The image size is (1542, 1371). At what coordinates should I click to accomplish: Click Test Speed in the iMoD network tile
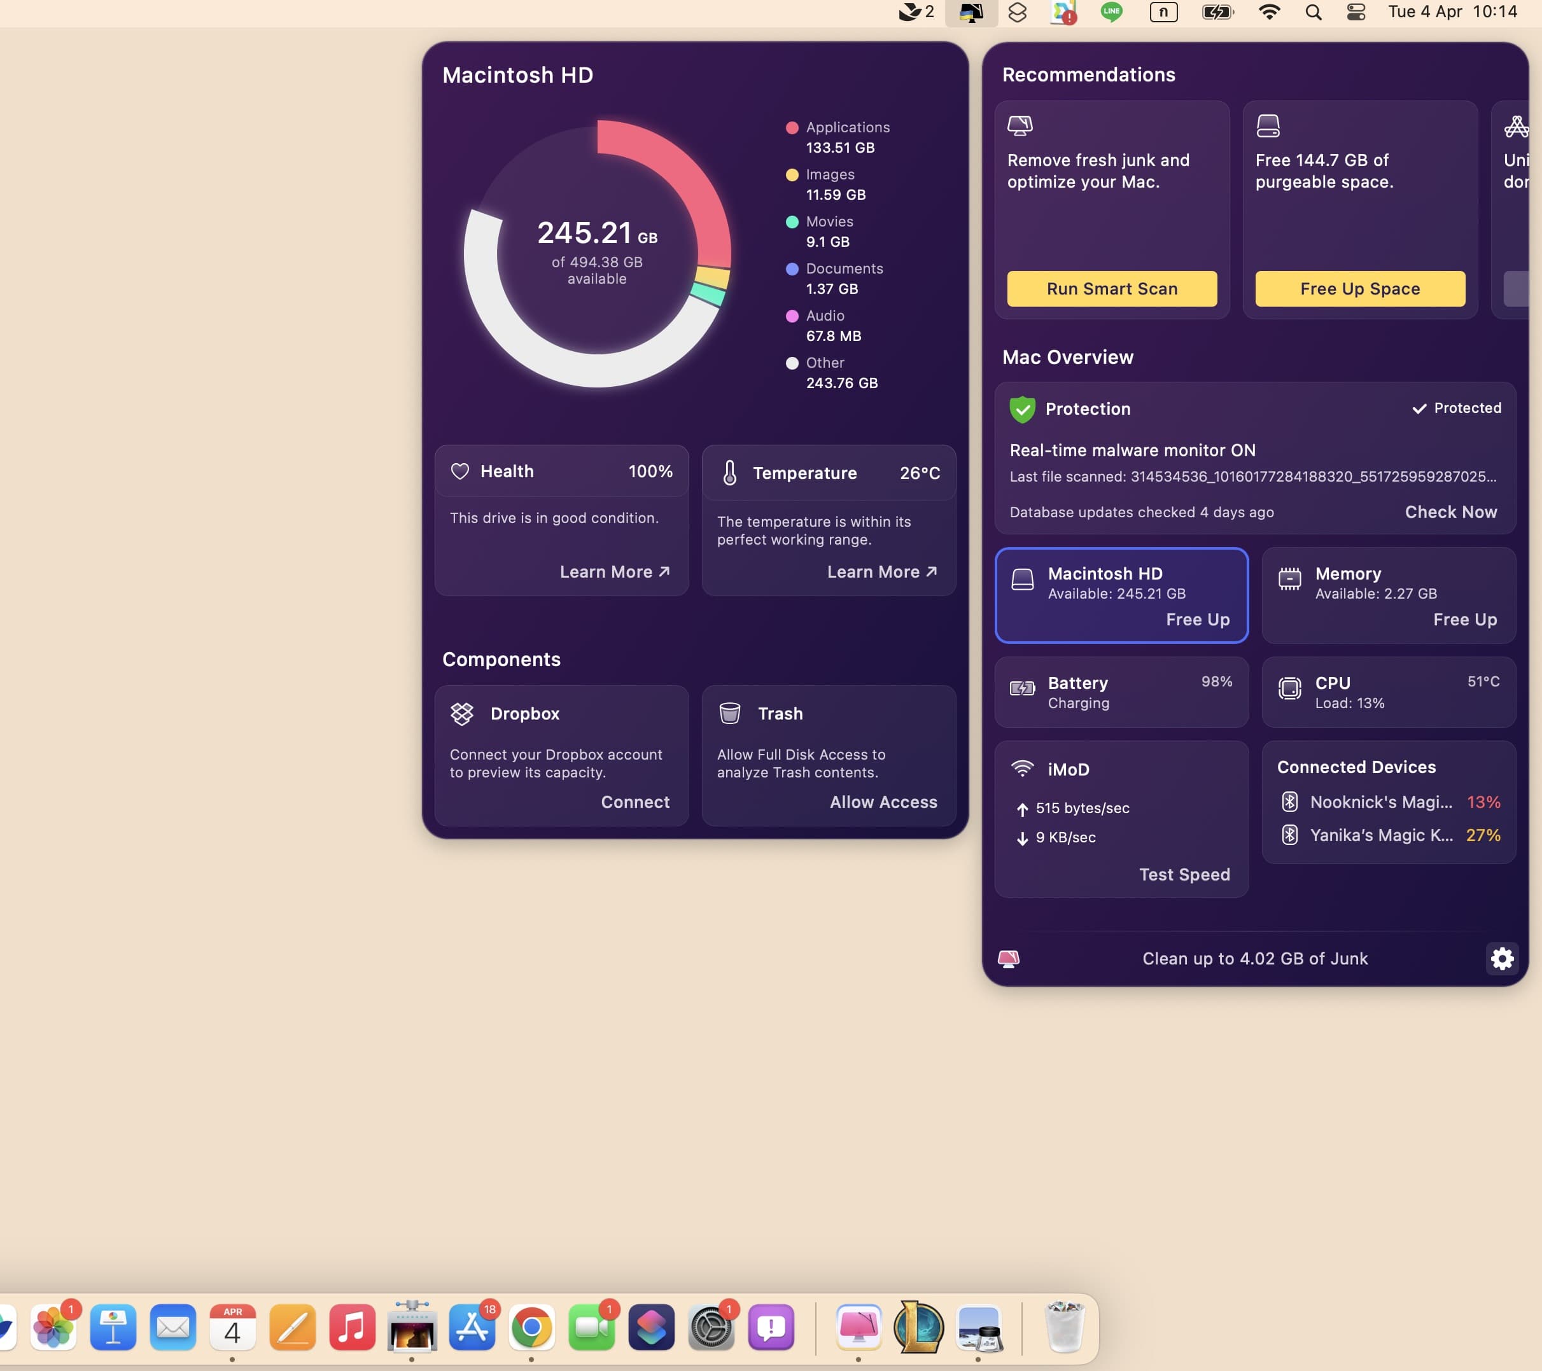[1184, 874]
